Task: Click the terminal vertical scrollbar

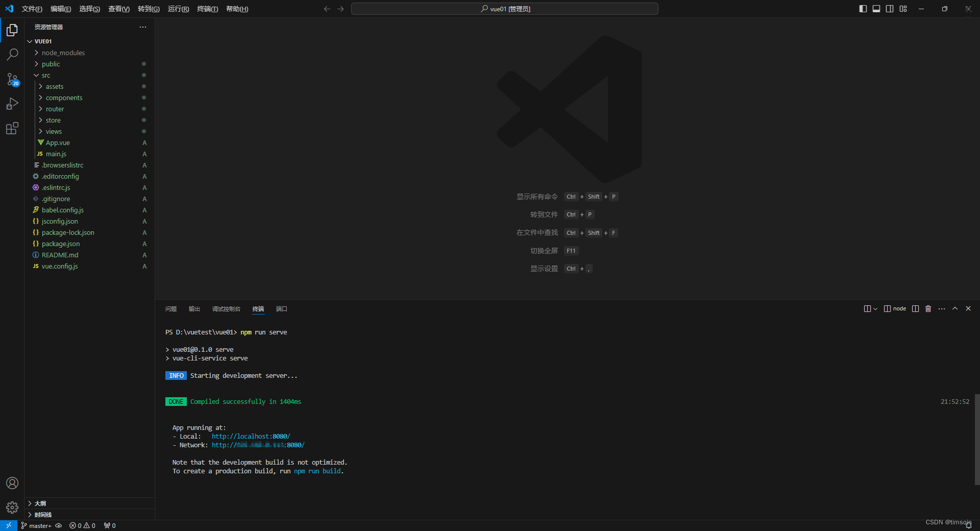Action: point(977,439)
